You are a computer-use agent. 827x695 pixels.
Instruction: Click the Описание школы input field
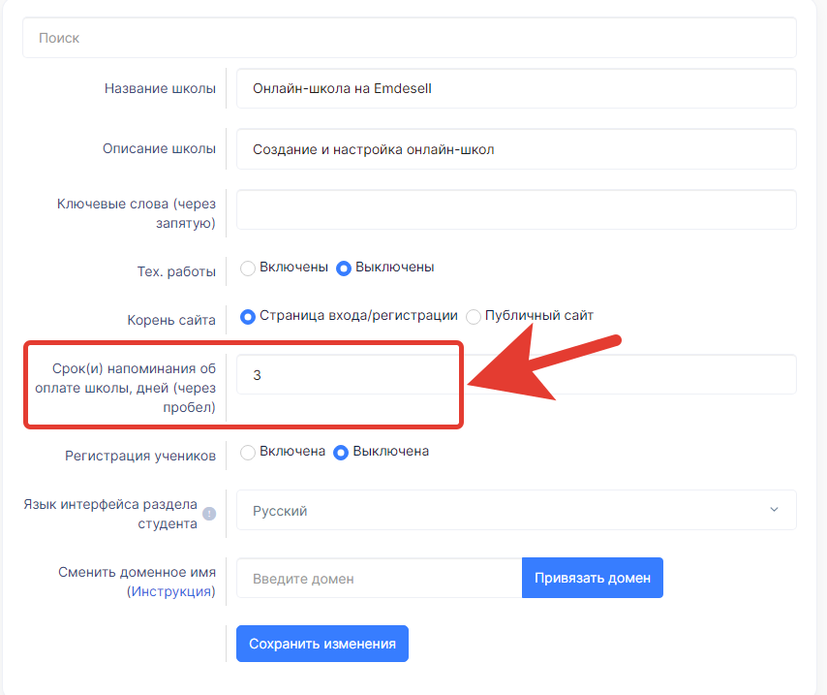(x=516, y=149)
